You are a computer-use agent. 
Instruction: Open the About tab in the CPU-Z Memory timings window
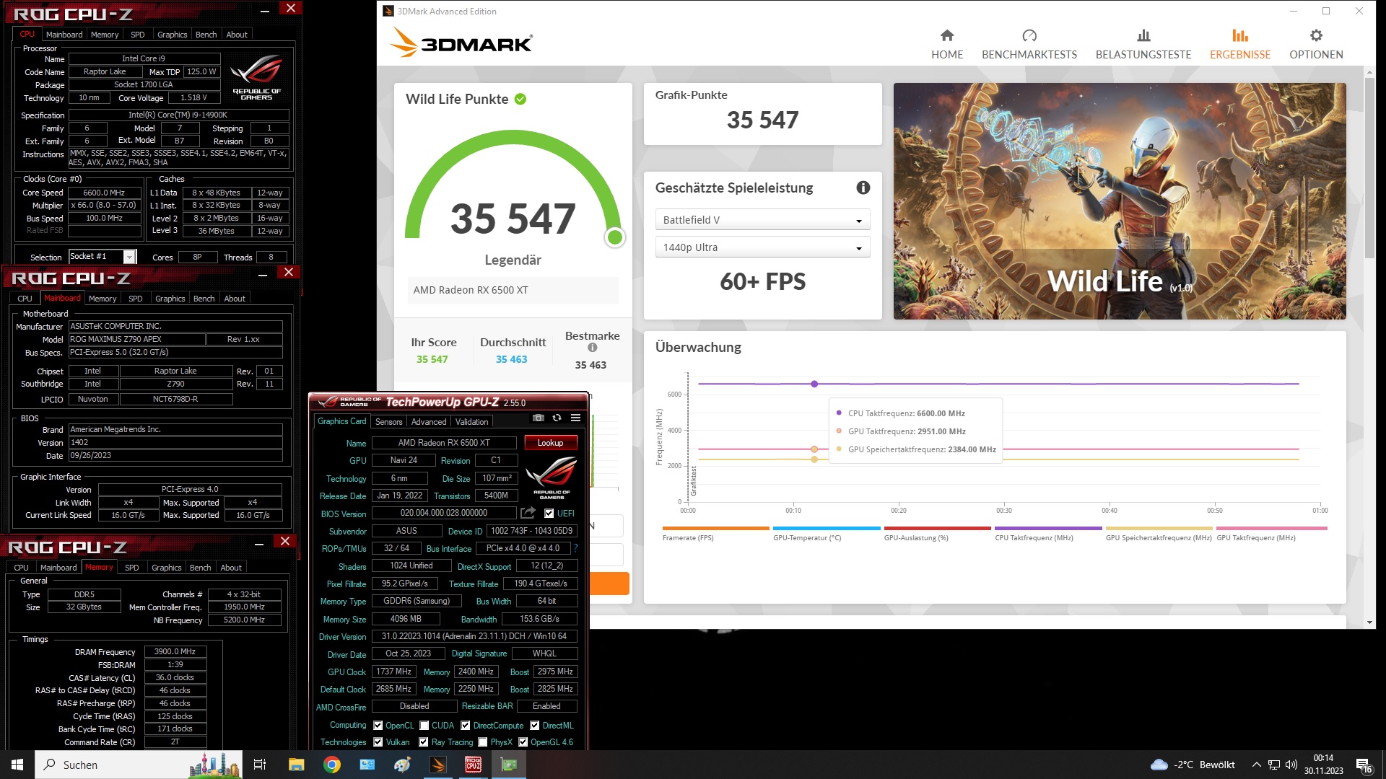[231, 568]
